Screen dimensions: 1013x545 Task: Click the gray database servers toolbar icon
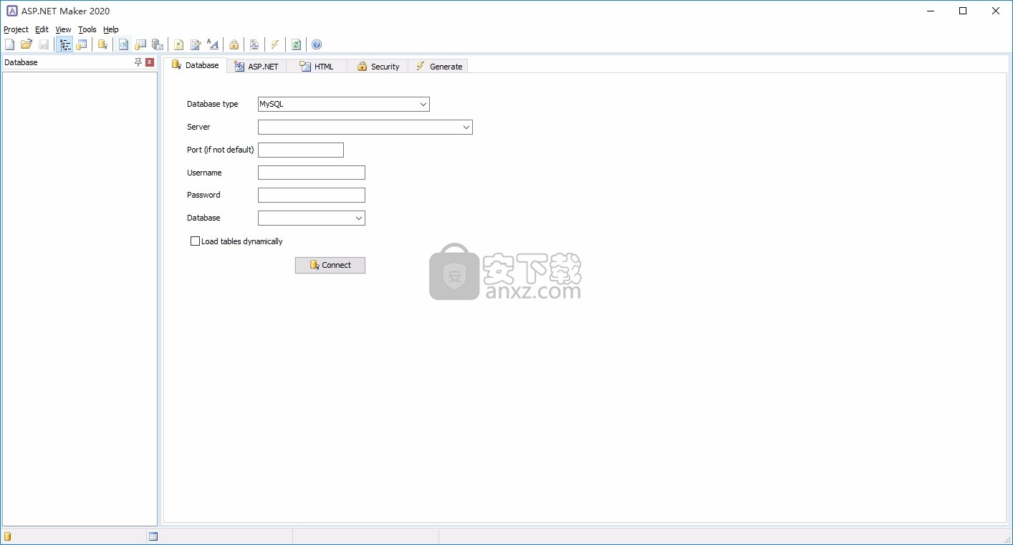pyautogui.click(x=158, y=44)
